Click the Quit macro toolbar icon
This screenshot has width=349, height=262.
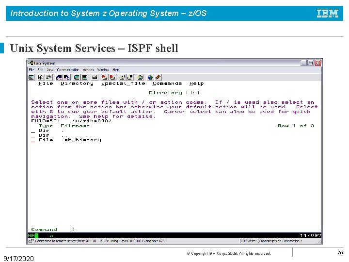[x=130, y=77]
